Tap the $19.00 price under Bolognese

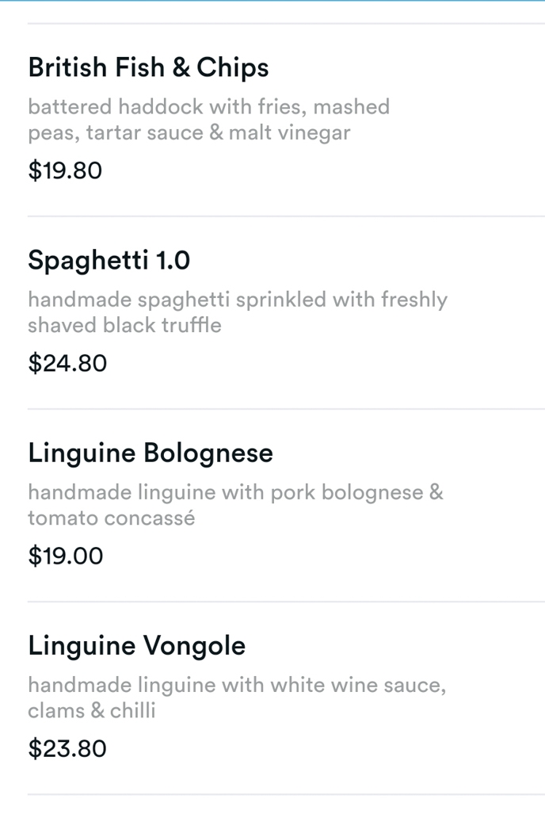[66, 556]
